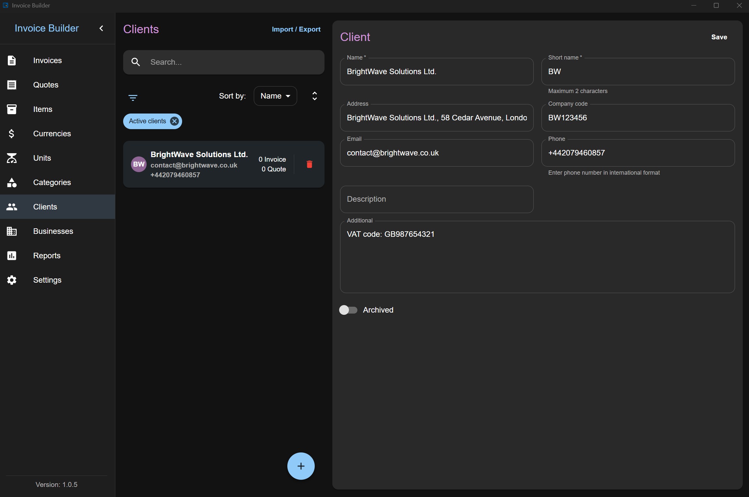
Task: Click the Settings gear icon
Action: click(12, 280)
